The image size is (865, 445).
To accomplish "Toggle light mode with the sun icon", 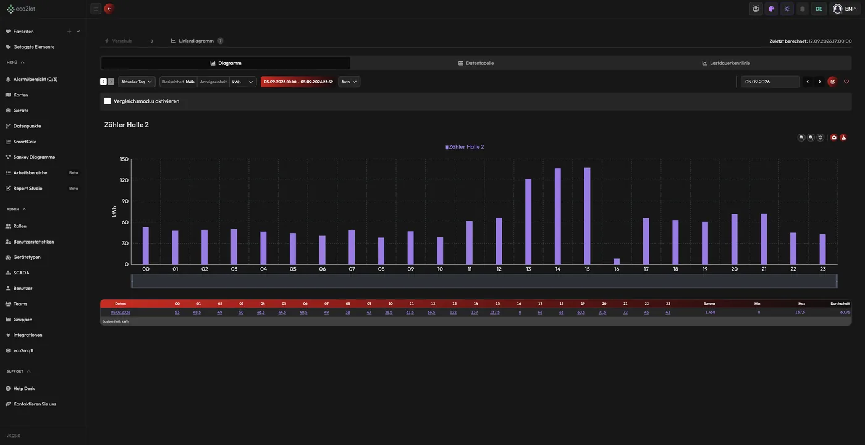I will point(787,9).
